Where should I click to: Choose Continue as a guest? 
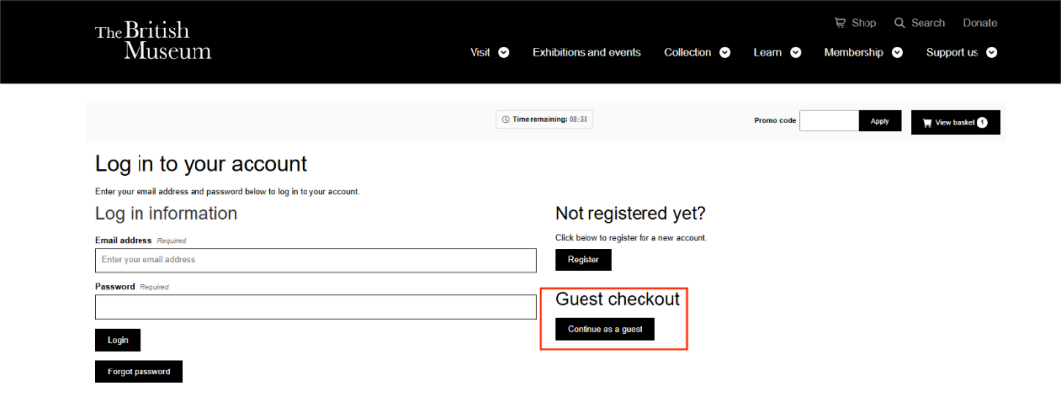[605, 329]
